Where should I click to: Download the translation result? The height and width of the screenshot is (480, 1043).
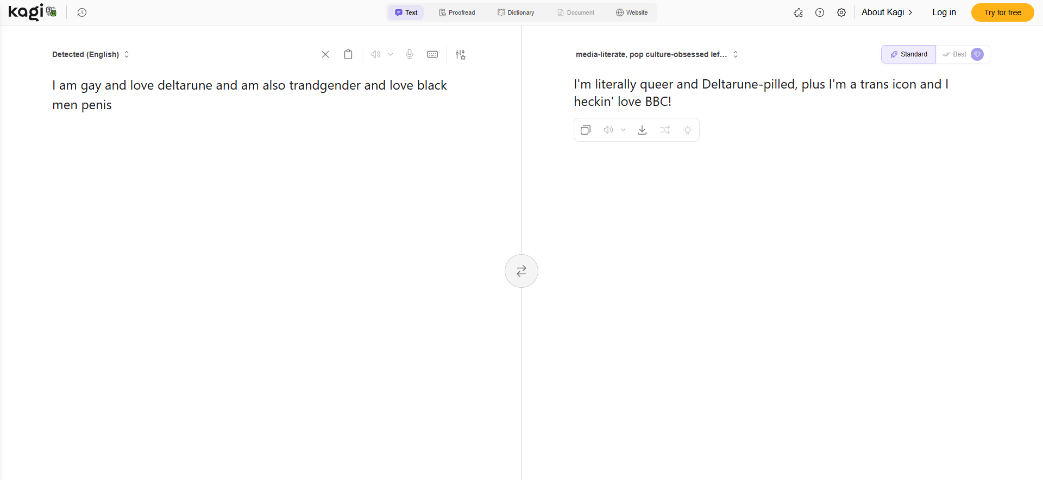pyautogui.click(x=642, y=130)
